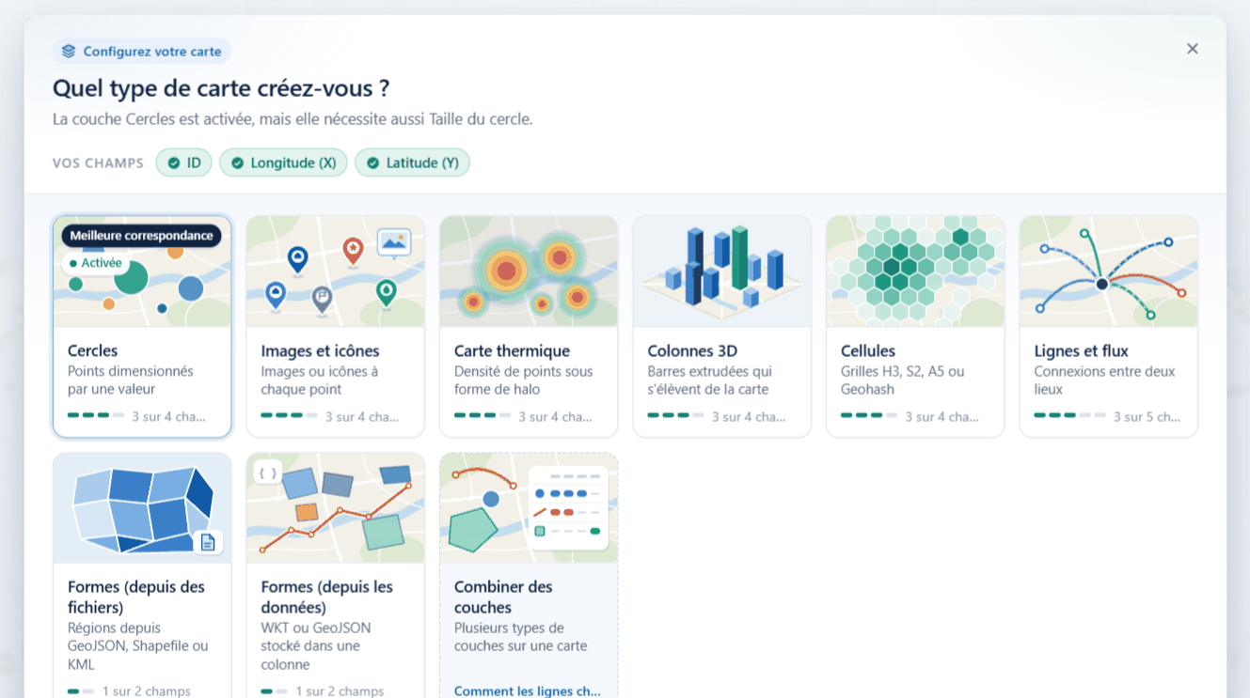The image size is (1250, 698).
Task: Select the Images et icônes thumbnail
Action: coord(336,271)
